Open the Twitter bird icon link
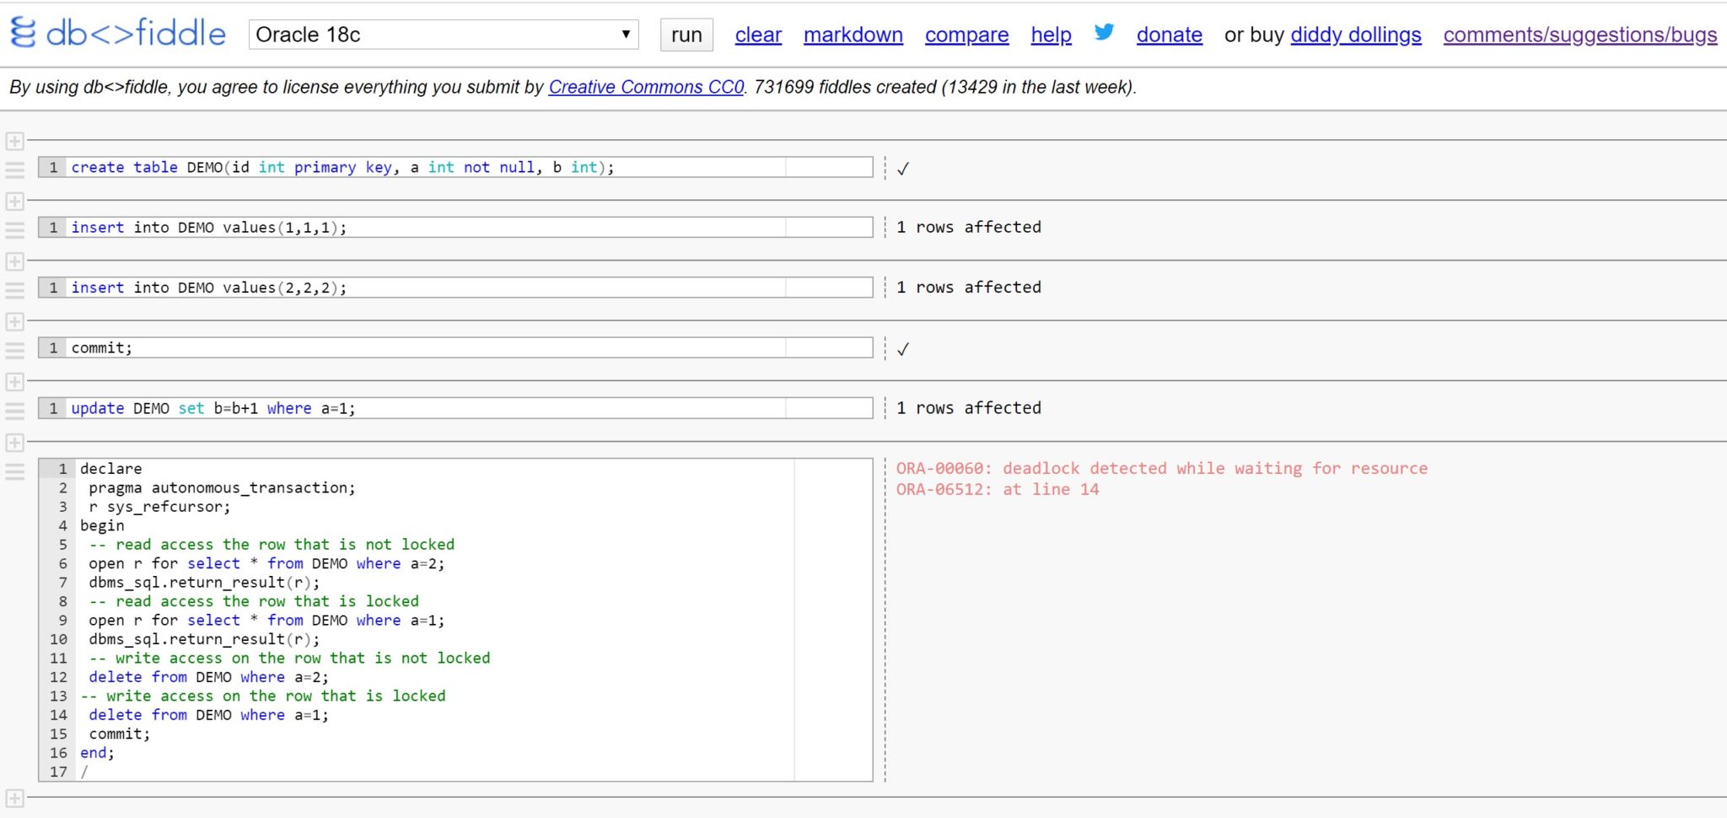Screen dimensions: 1727x818 click(1104, 32)
